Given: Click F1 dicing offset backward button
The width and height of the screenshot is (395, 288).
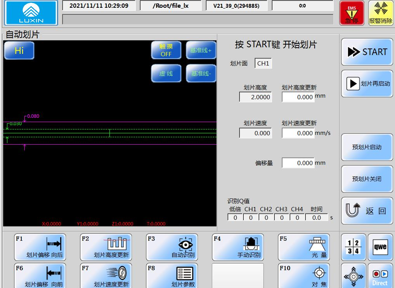Looking at the screenshot, I should coord(40,247).
